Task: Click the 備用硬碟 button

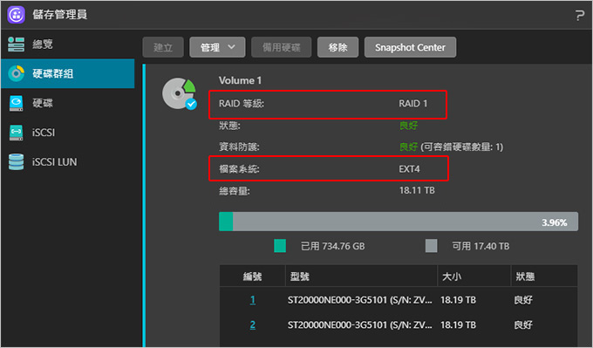Action: tap(282, 47)
